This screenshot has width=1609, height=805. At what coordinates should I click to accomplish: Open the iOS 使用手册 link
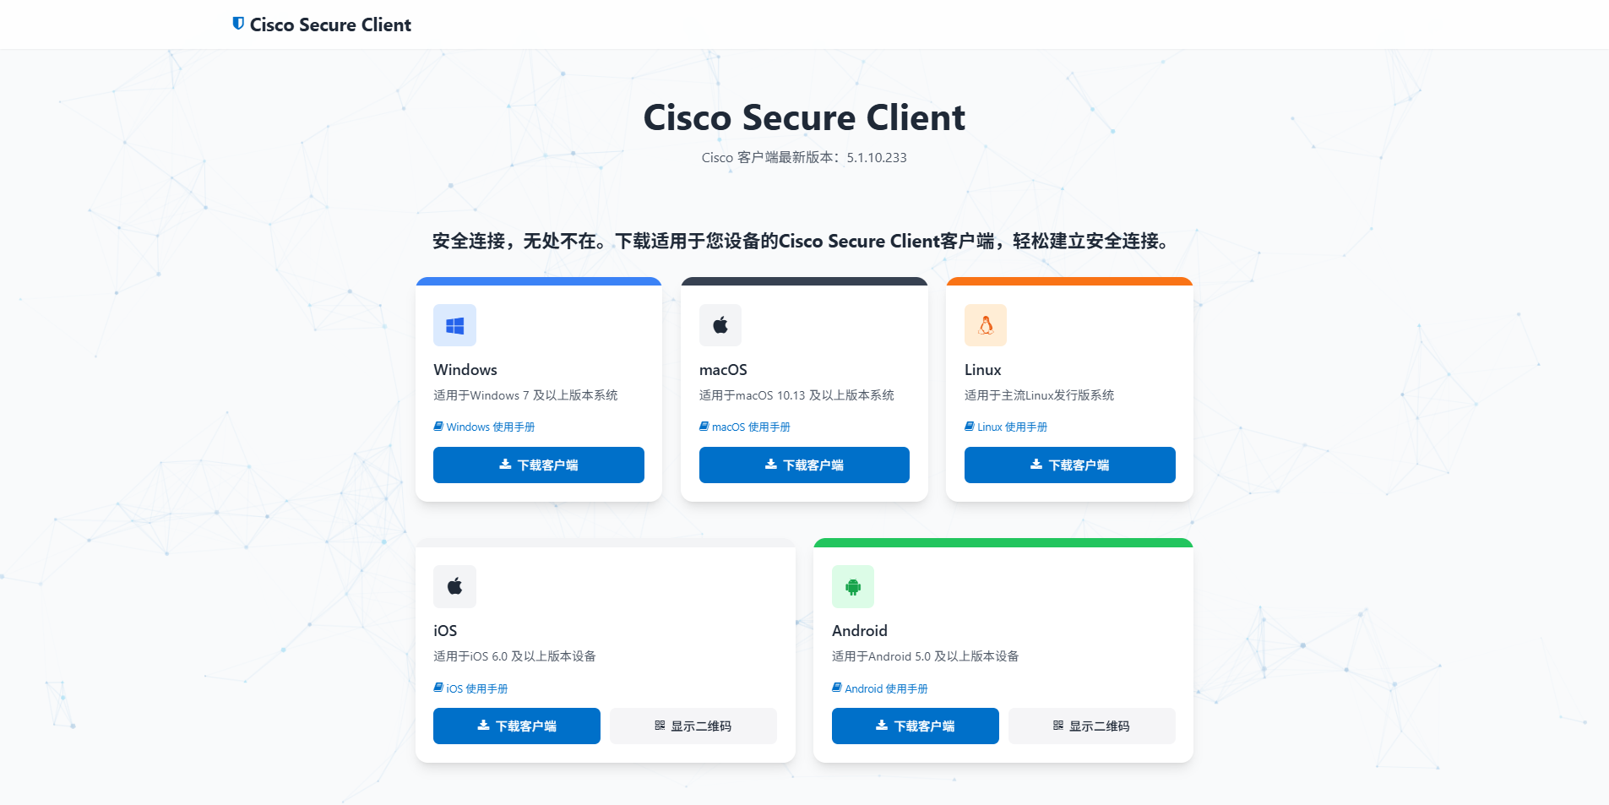click(x=471, y=688)
